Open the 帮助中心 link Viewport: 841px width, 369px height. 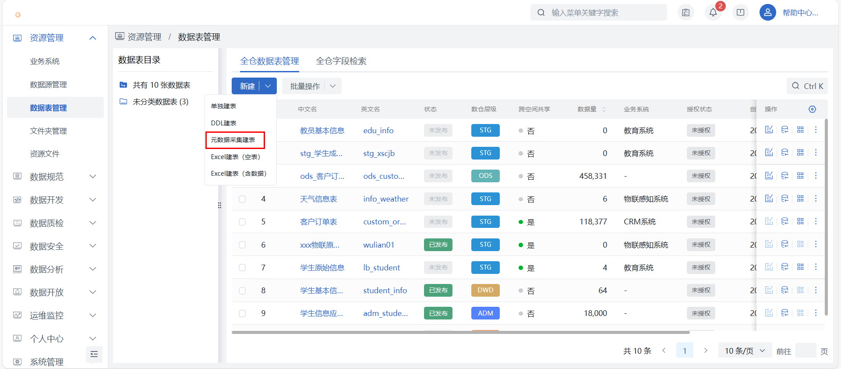click(x=800, y=13)
